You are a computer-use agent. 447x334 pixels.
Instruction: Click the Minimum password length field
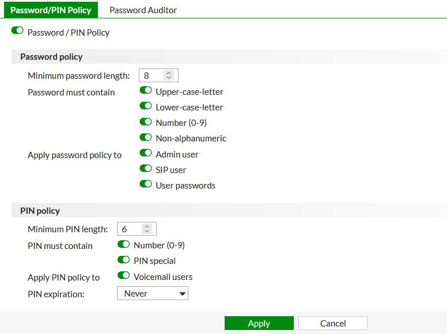(x=158, y=75)
